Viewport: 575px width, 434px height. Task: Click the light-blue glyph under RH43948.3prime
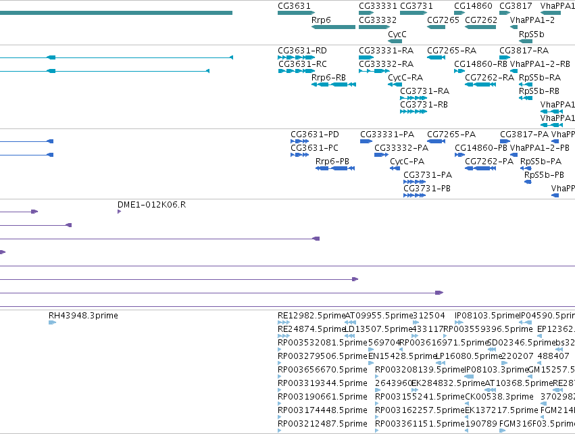(x=52, y=322)
